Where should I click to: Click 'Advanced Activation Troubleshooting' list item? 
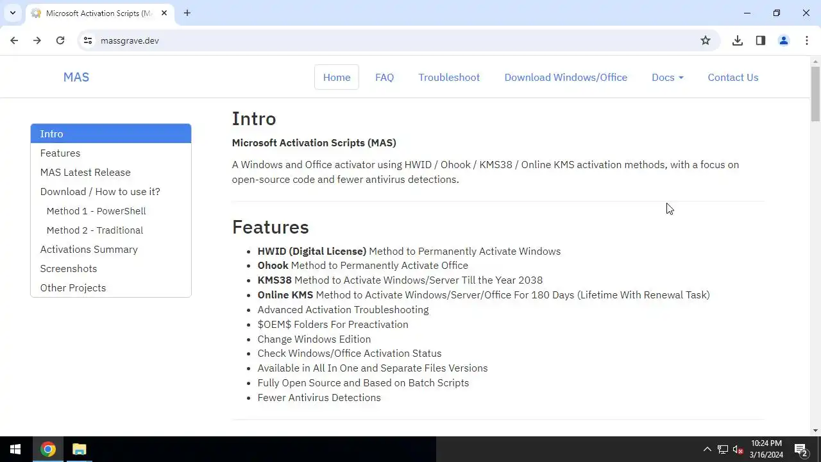pyautogui.click(x=343, y=309)
